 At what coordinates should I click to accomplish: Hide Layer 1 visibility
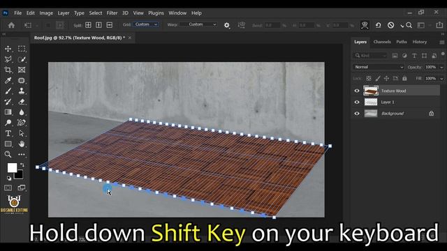(x=357, y=102)
